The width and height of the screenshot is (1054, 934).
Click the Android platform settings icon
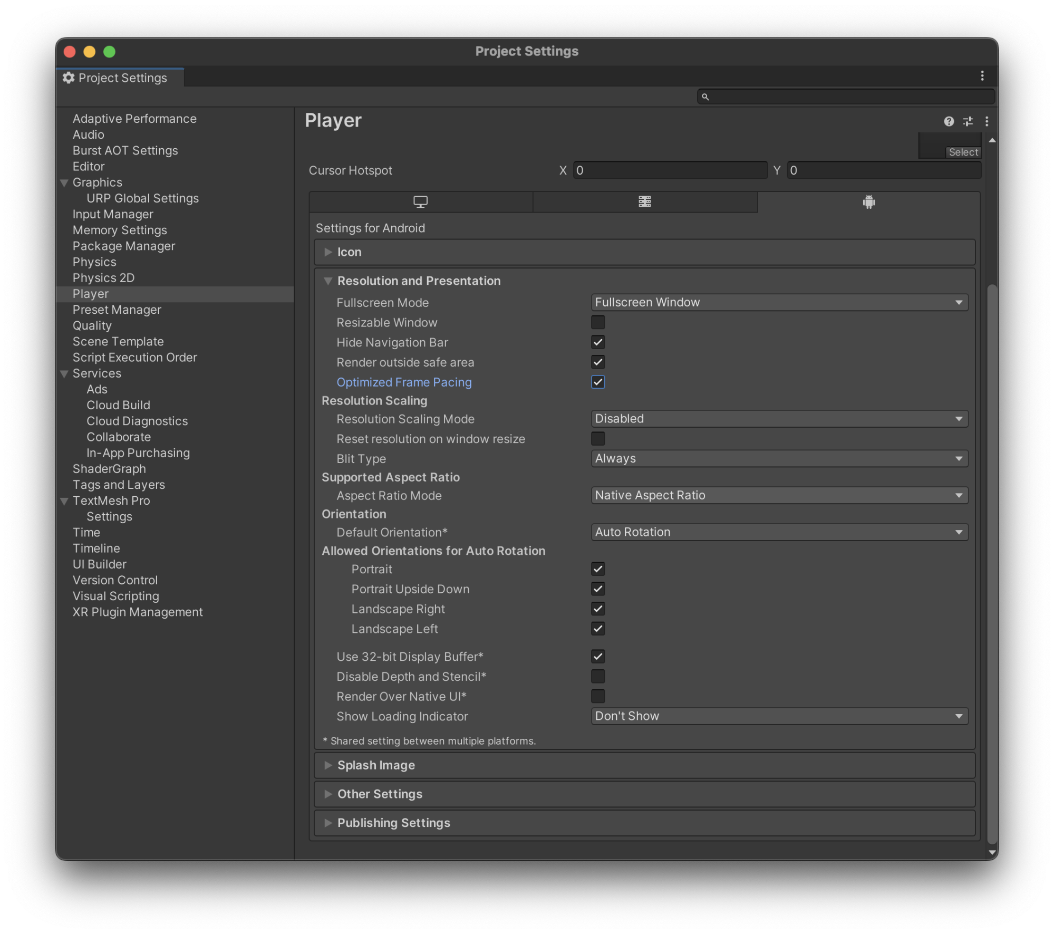tap(868, 201)
